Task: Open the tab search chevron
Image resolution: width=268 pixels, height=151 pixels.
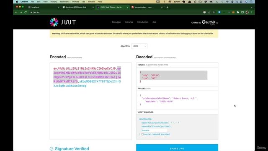Action: pyautogui.click(x=252, y=7)
